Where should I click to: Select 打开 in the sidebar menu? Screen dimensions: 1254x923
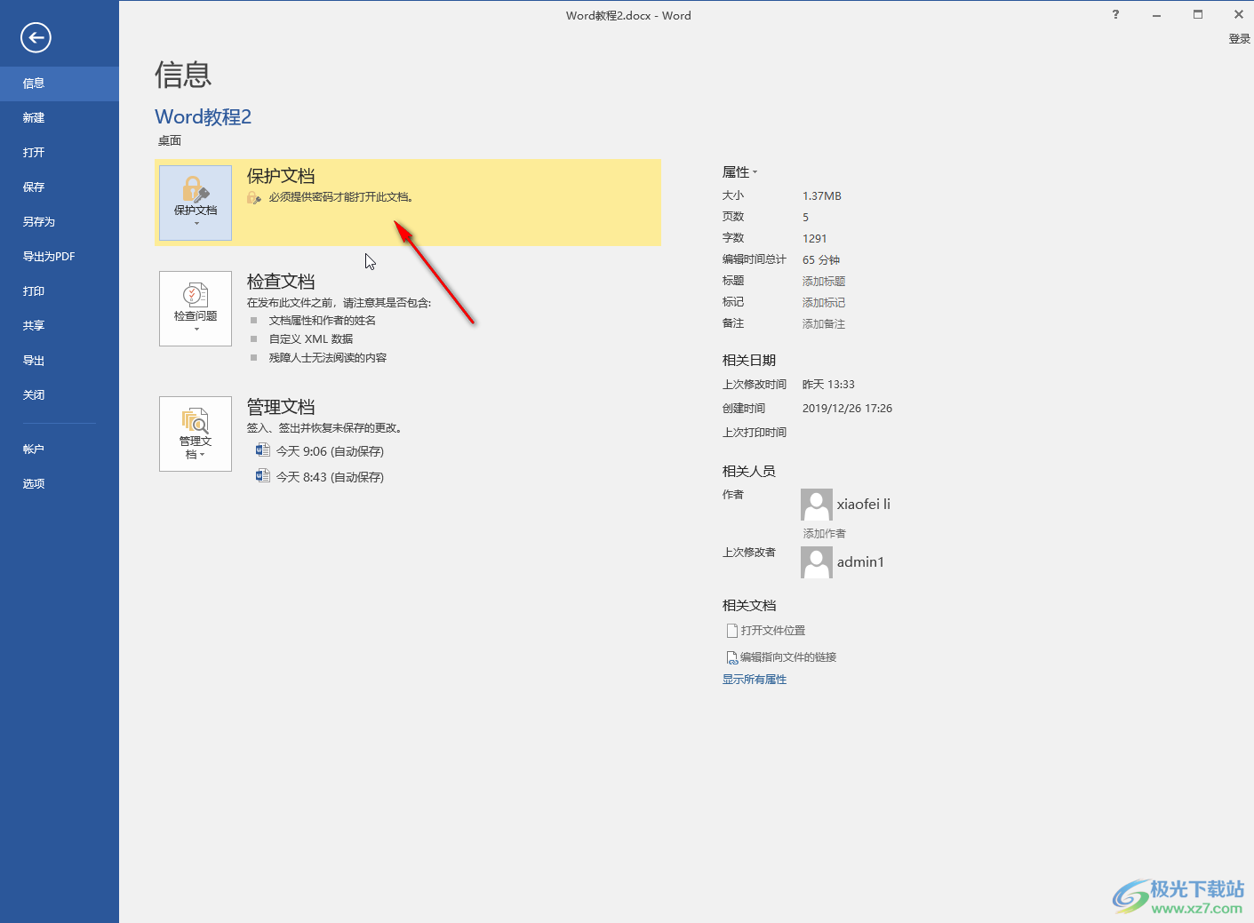60,153
